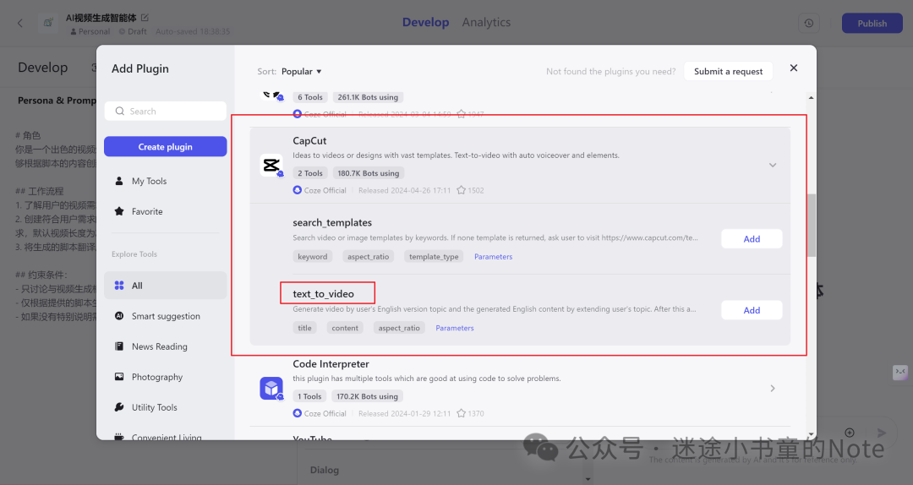Screen dimensions: 913x485
Task: Click the Create plugin button
Action: (166, 147)
